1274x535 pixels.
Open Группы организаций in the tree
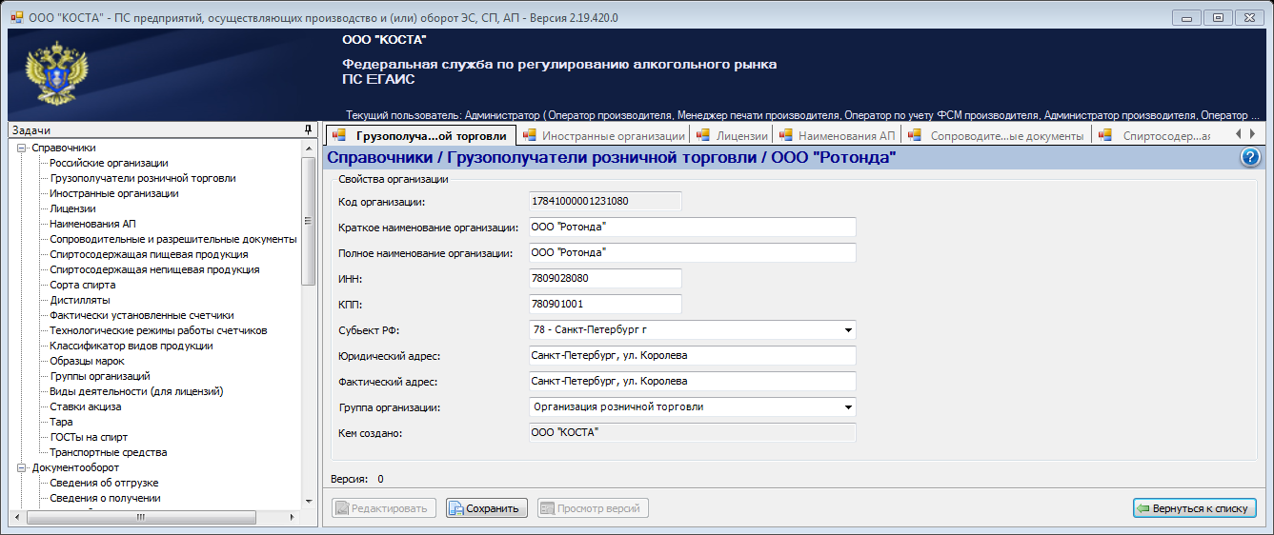[x=100, y=376]
